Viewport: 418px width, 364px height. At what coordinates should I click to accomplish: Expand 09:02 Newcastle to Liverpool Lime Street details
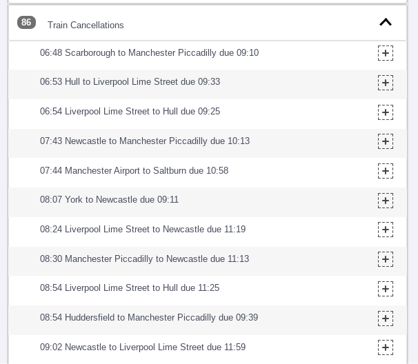click(x=386, y=347)
